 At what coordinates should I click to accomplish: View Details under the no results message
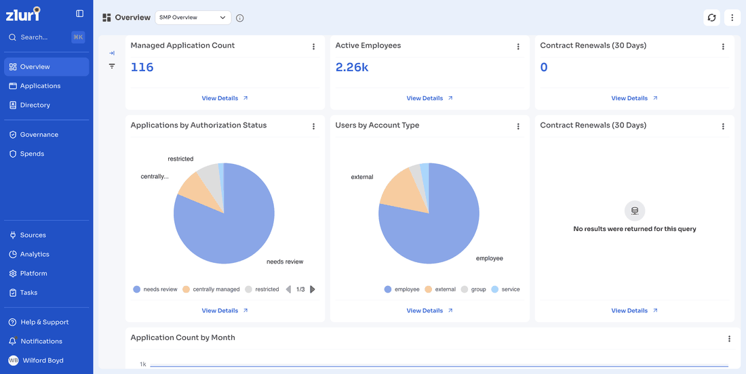coord(634,311)
